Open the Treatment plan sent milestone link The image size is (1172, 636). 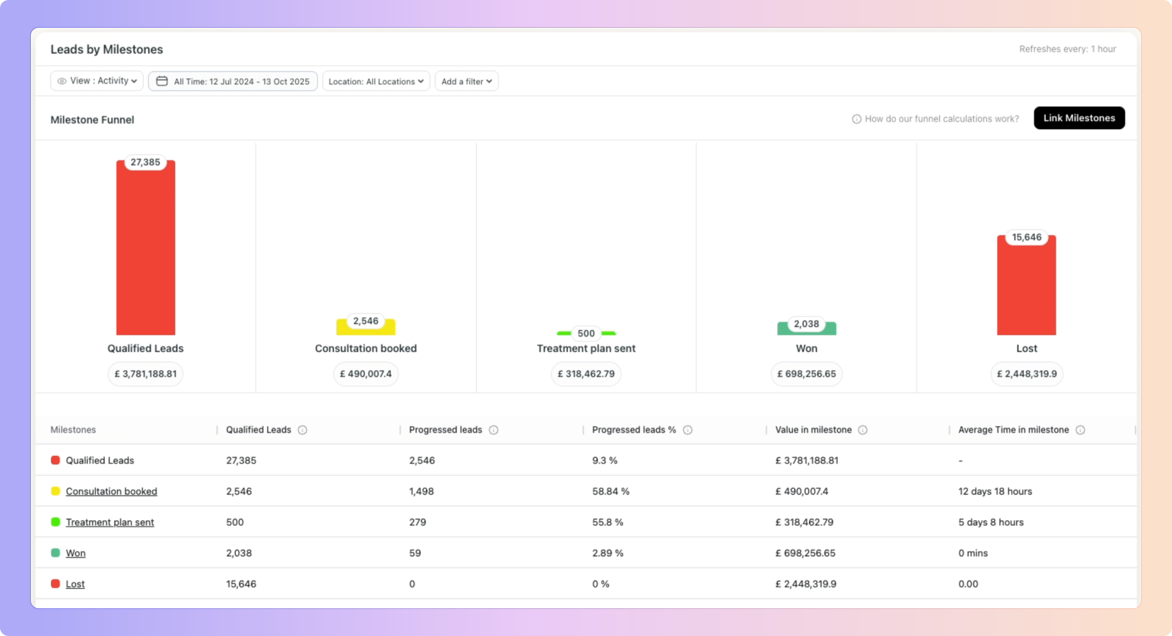110,522
